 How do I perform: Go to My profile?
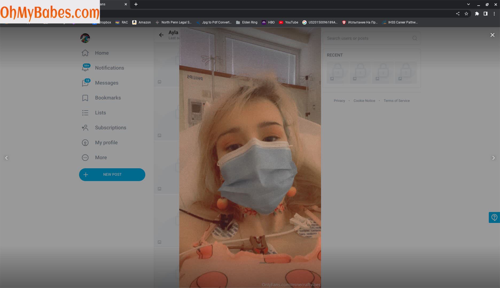click(100, 143)
